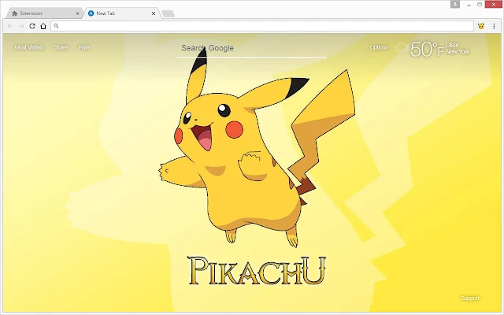Click the Share link
This screenshot has height=315, width=504.
[61, 47]
